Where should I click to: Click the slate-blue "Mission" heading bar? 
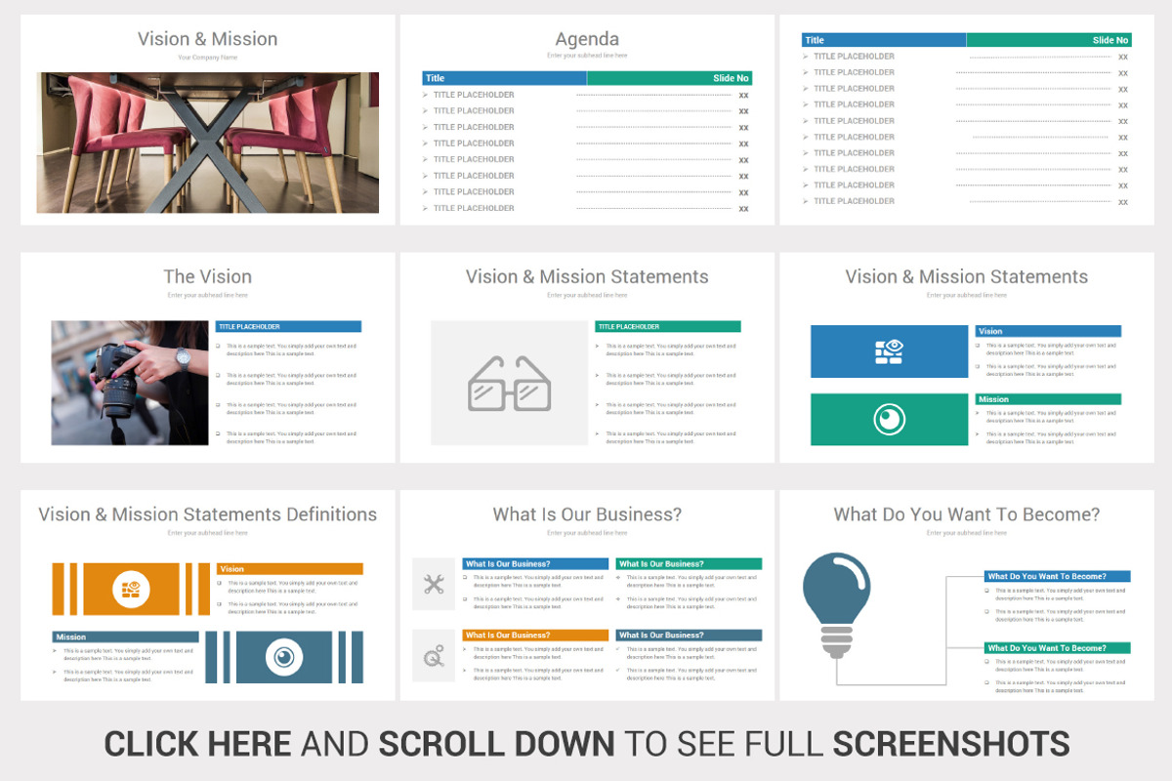pyautogui.click(x=125, y=637)
